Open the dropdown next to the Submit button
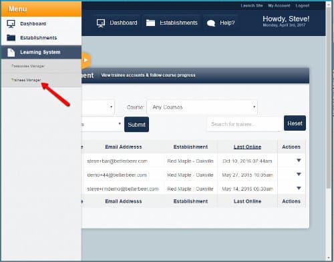 point(102,124)
